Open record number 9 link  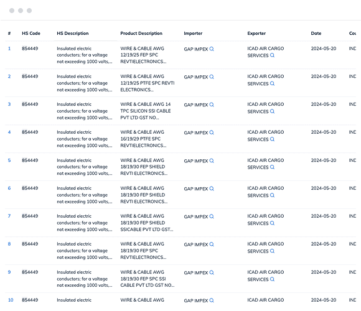point(9,272)
